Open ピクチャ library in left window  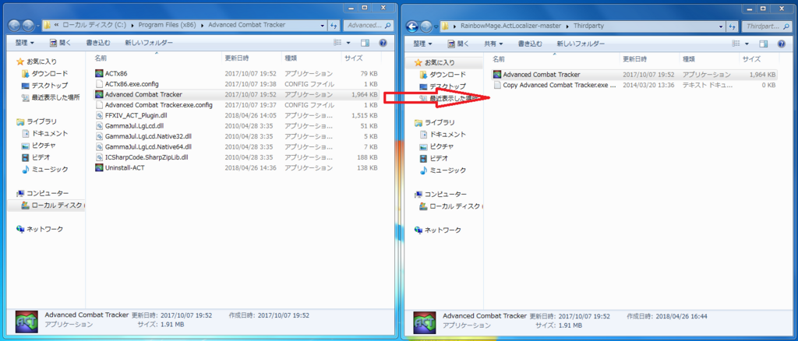[x=40, y=146]
